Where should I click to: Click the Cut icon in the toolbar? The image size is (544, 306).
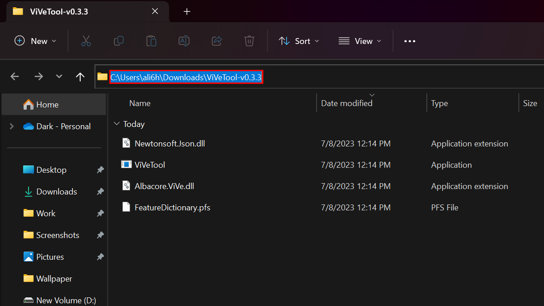pyautogui.click(x=86, y=41)
